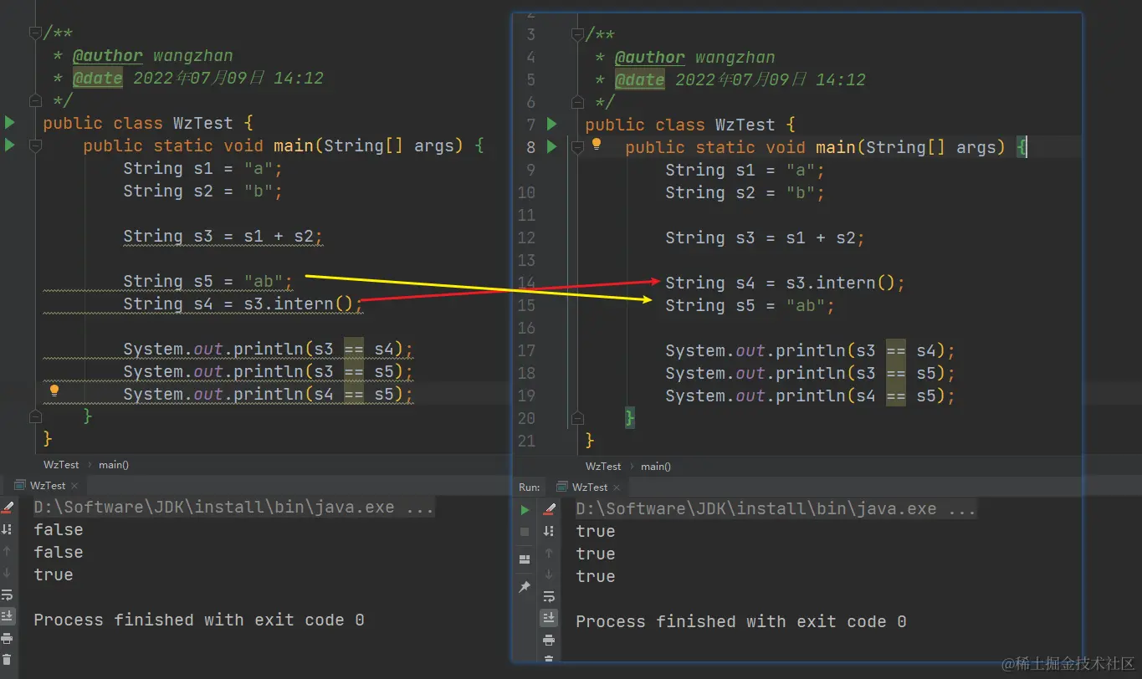The height and width of the screenshot is (679, 1142).
Task: Click 'Process finished with exit code 0' in right console
Action: [740, 621]
